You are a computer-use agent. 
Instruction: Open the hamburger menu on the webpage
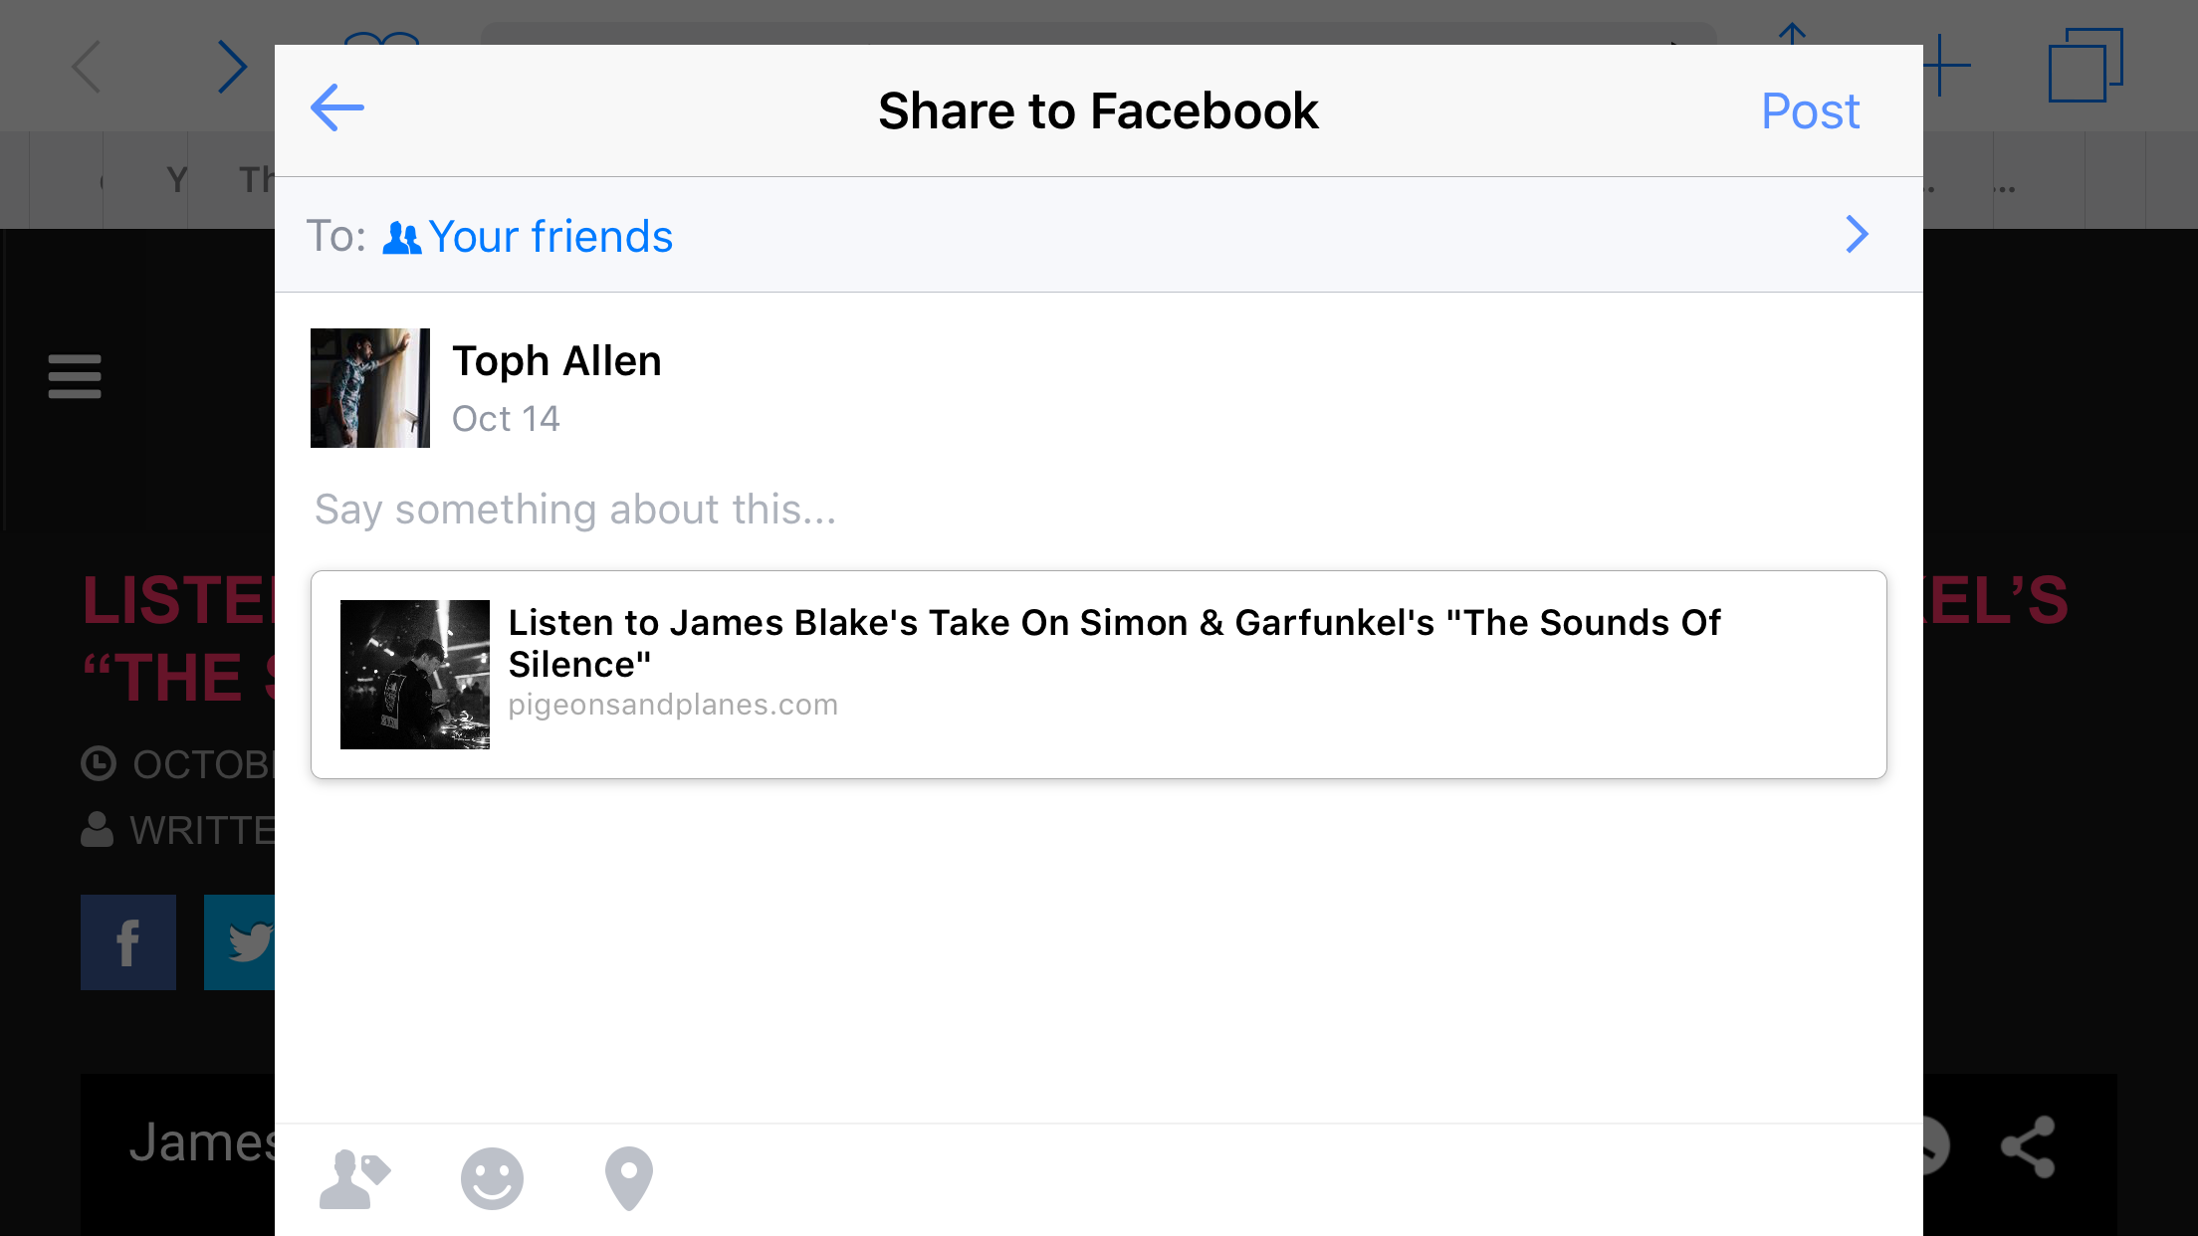pyautogui.click(x=75, y=376)
